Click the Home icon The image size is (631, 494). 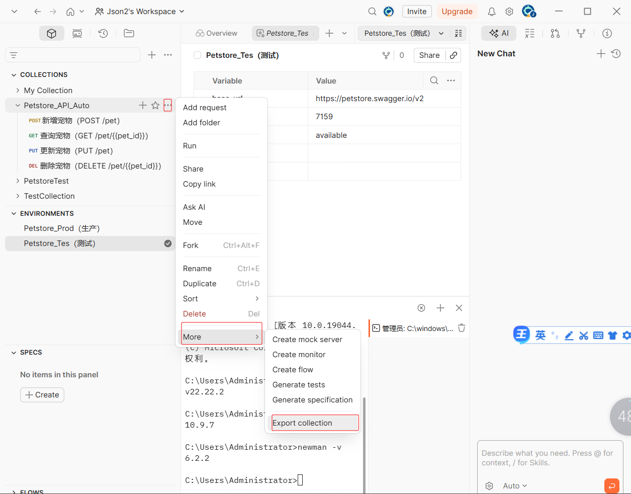70,12
